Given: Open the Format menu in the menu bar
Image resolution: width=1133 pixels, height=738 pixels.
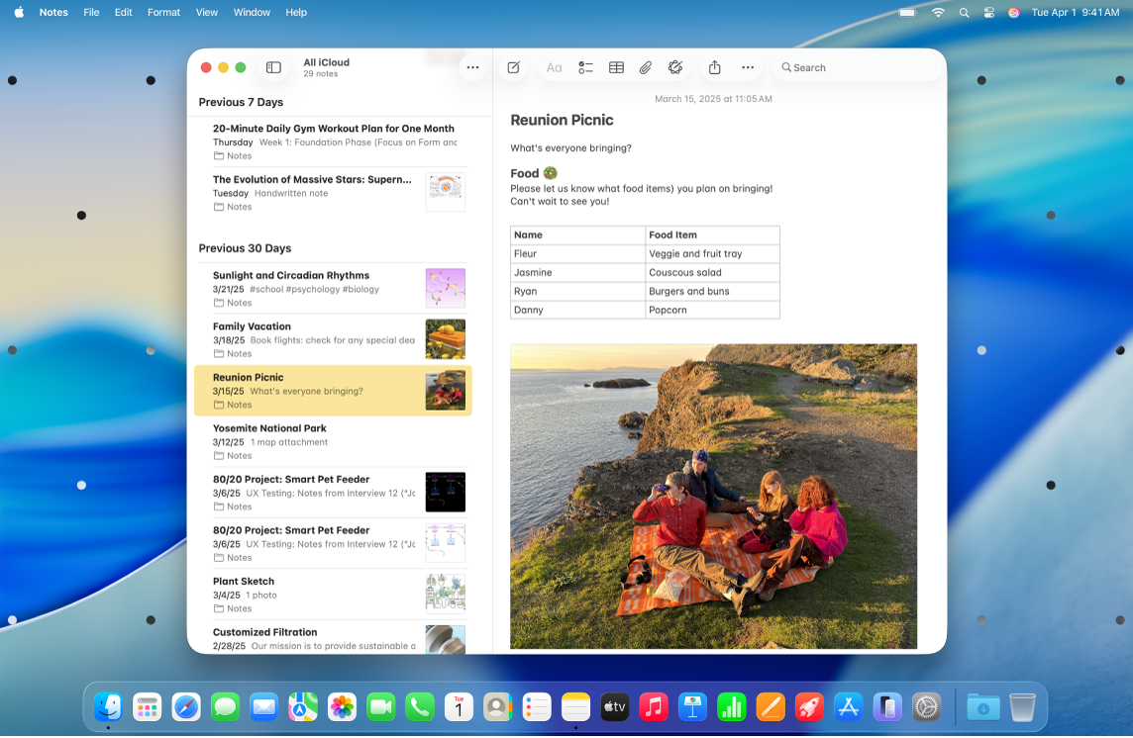Looking at the screenshot, I should 162,12.
